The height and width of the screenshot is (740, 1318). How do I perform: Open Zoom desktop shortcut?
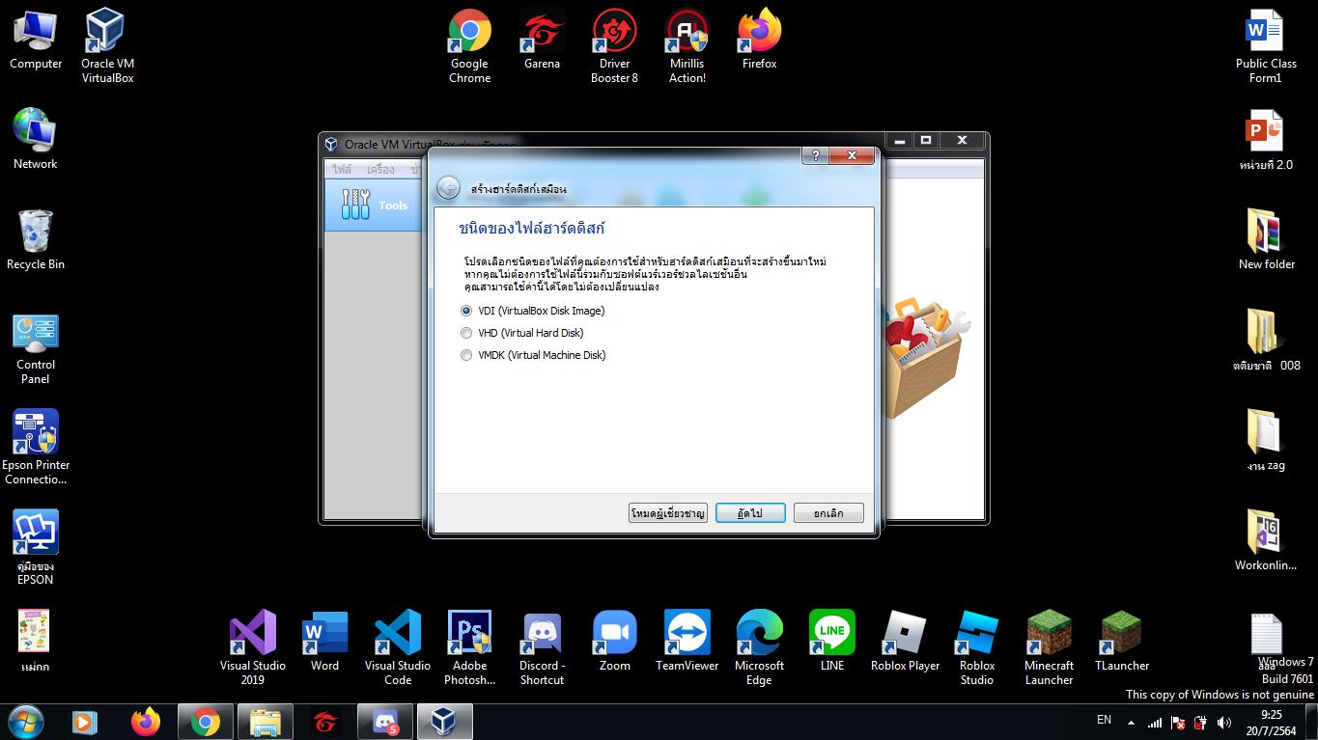[x=615, y=643]
